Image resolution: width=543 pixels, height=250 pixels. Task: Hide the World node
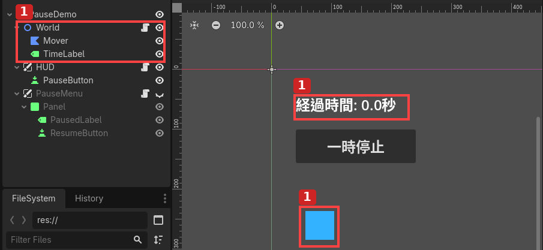[x=159, y=28]
